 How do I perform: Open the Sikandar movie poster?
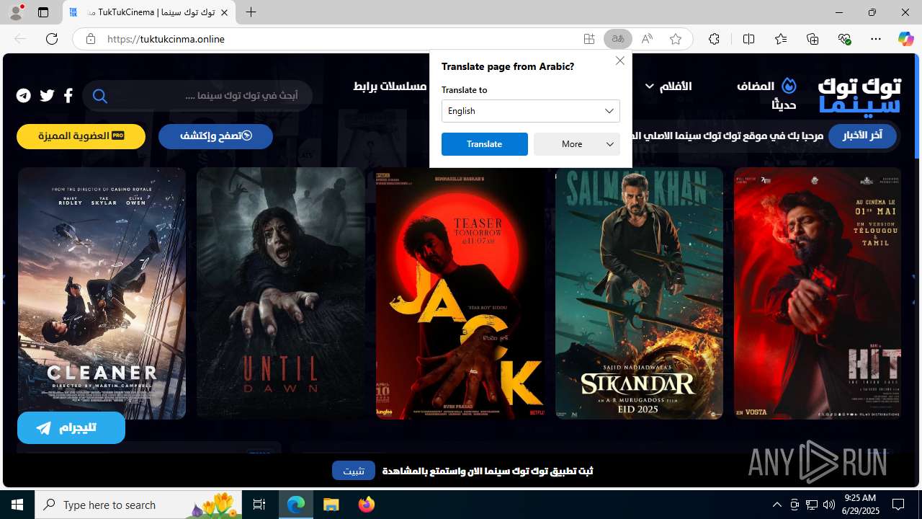tap(639, 293)
